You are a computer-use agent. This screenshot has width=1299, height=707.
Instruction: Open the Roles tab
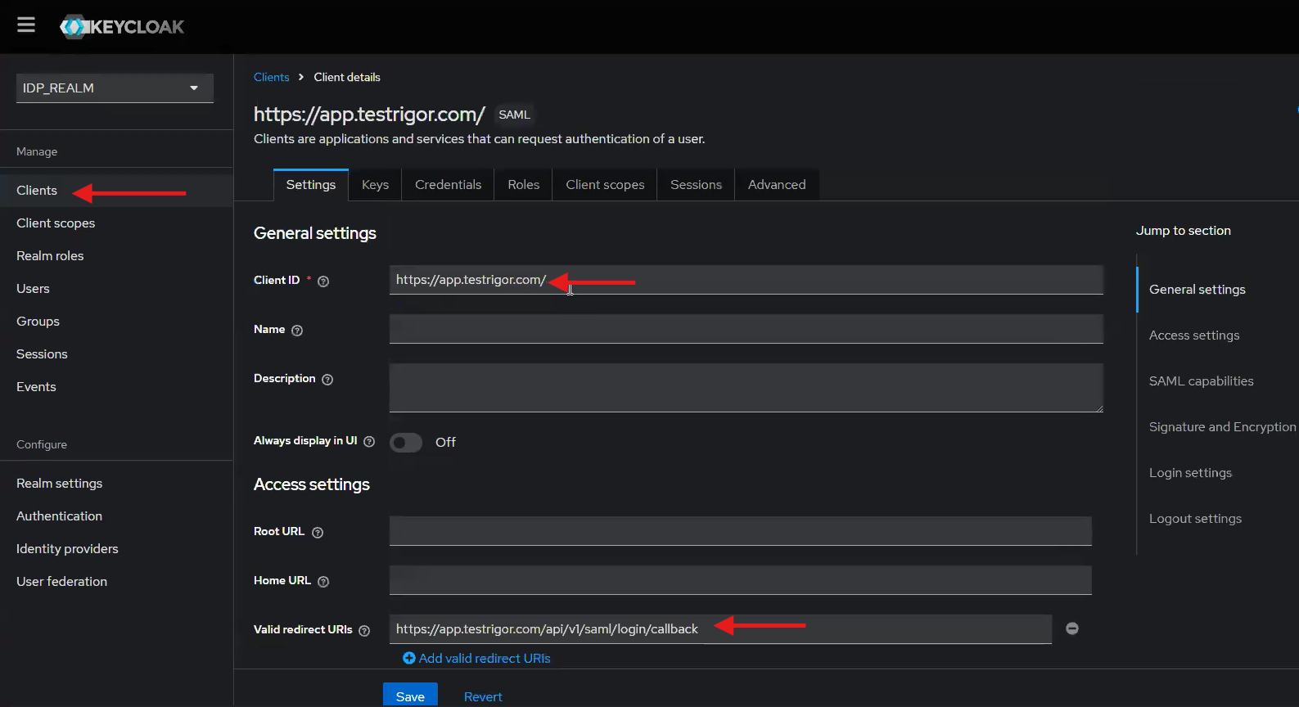tap(523, 185)
